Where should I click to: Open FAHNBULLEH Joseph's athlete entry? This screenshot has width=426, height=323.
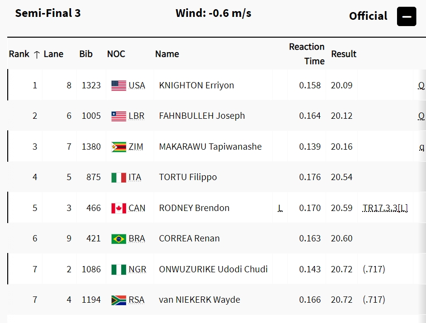tap(201, 116)
